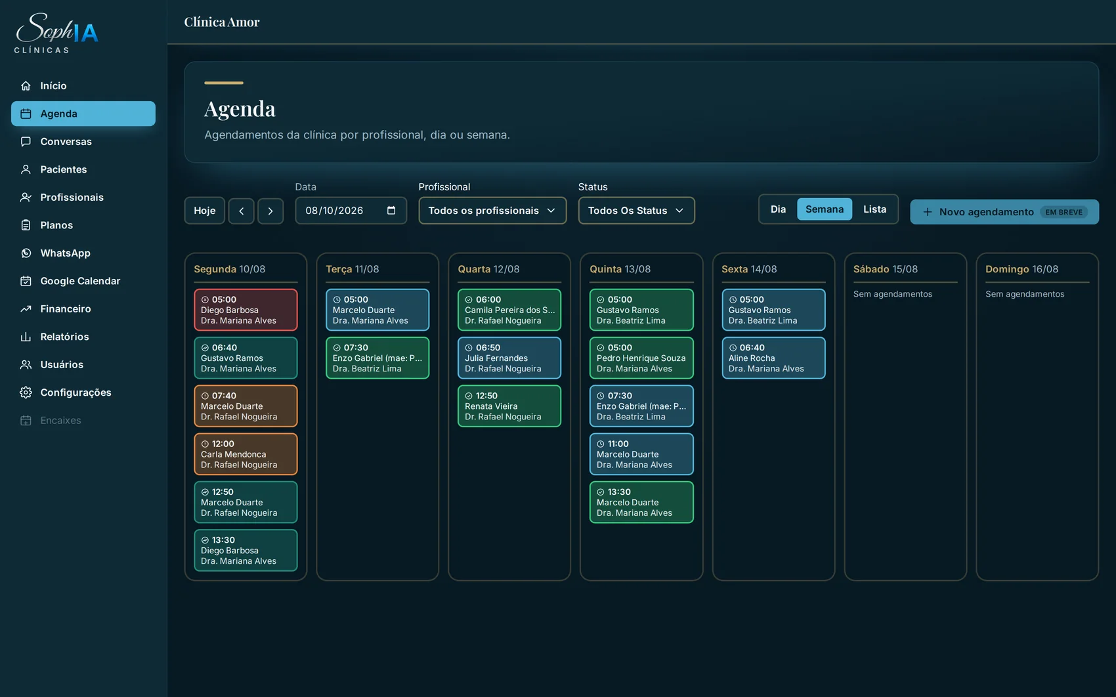Click the Financeiro trending chart icon
The width and height of the screenshot is (1116, 697).
pos(26,309)
